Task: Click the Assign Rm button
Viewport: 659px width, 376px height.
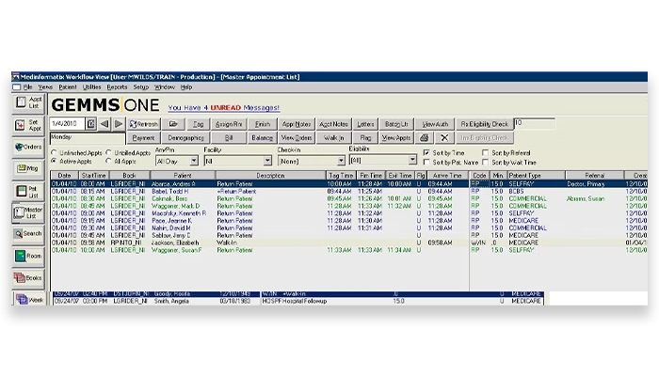Action: coord(229,124)
